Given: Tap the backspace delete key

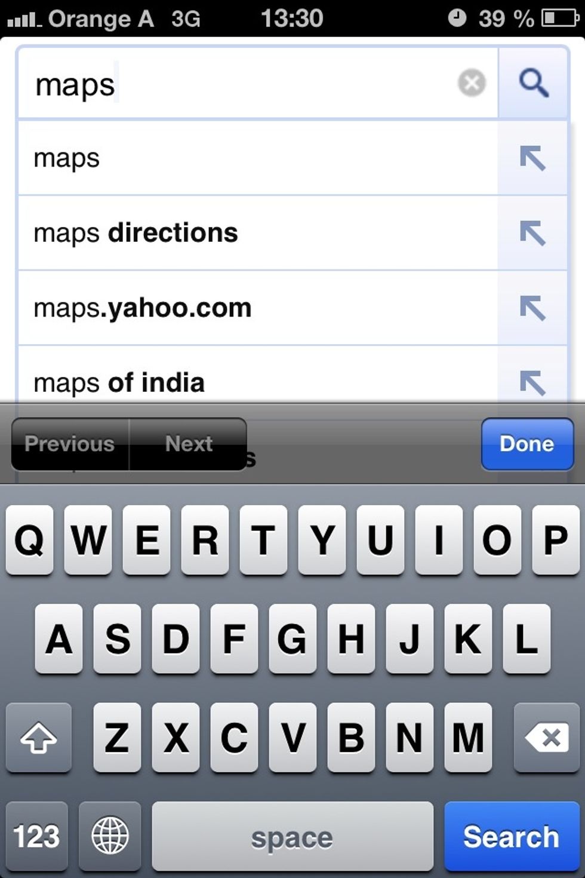Looking at the screenshot, I should click(x=546, y=738).
